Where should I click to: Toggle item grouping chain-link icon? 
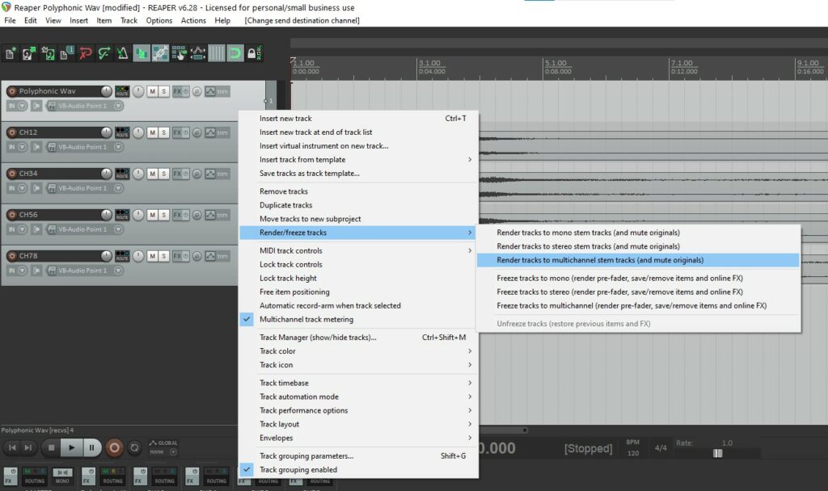161,53
